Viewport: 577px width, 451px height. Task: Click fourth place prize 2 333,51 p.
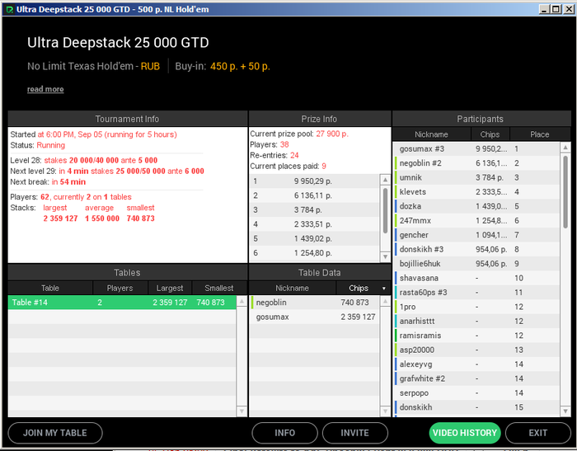pyautogui.click(x=314, y=224)
